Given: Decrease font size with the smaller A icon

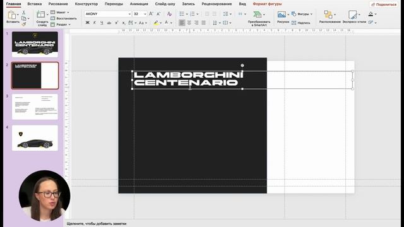Looking at the screenshot, I should 158,14.
